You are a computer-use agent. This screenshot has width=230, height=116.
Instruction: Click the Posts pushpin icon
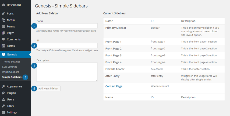[3, 14]
